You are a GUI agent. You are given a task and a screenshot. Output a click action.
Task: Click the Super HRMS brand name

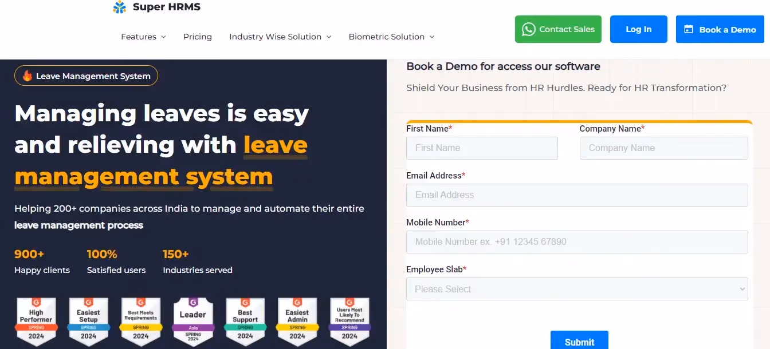click(x=167, y=7)
